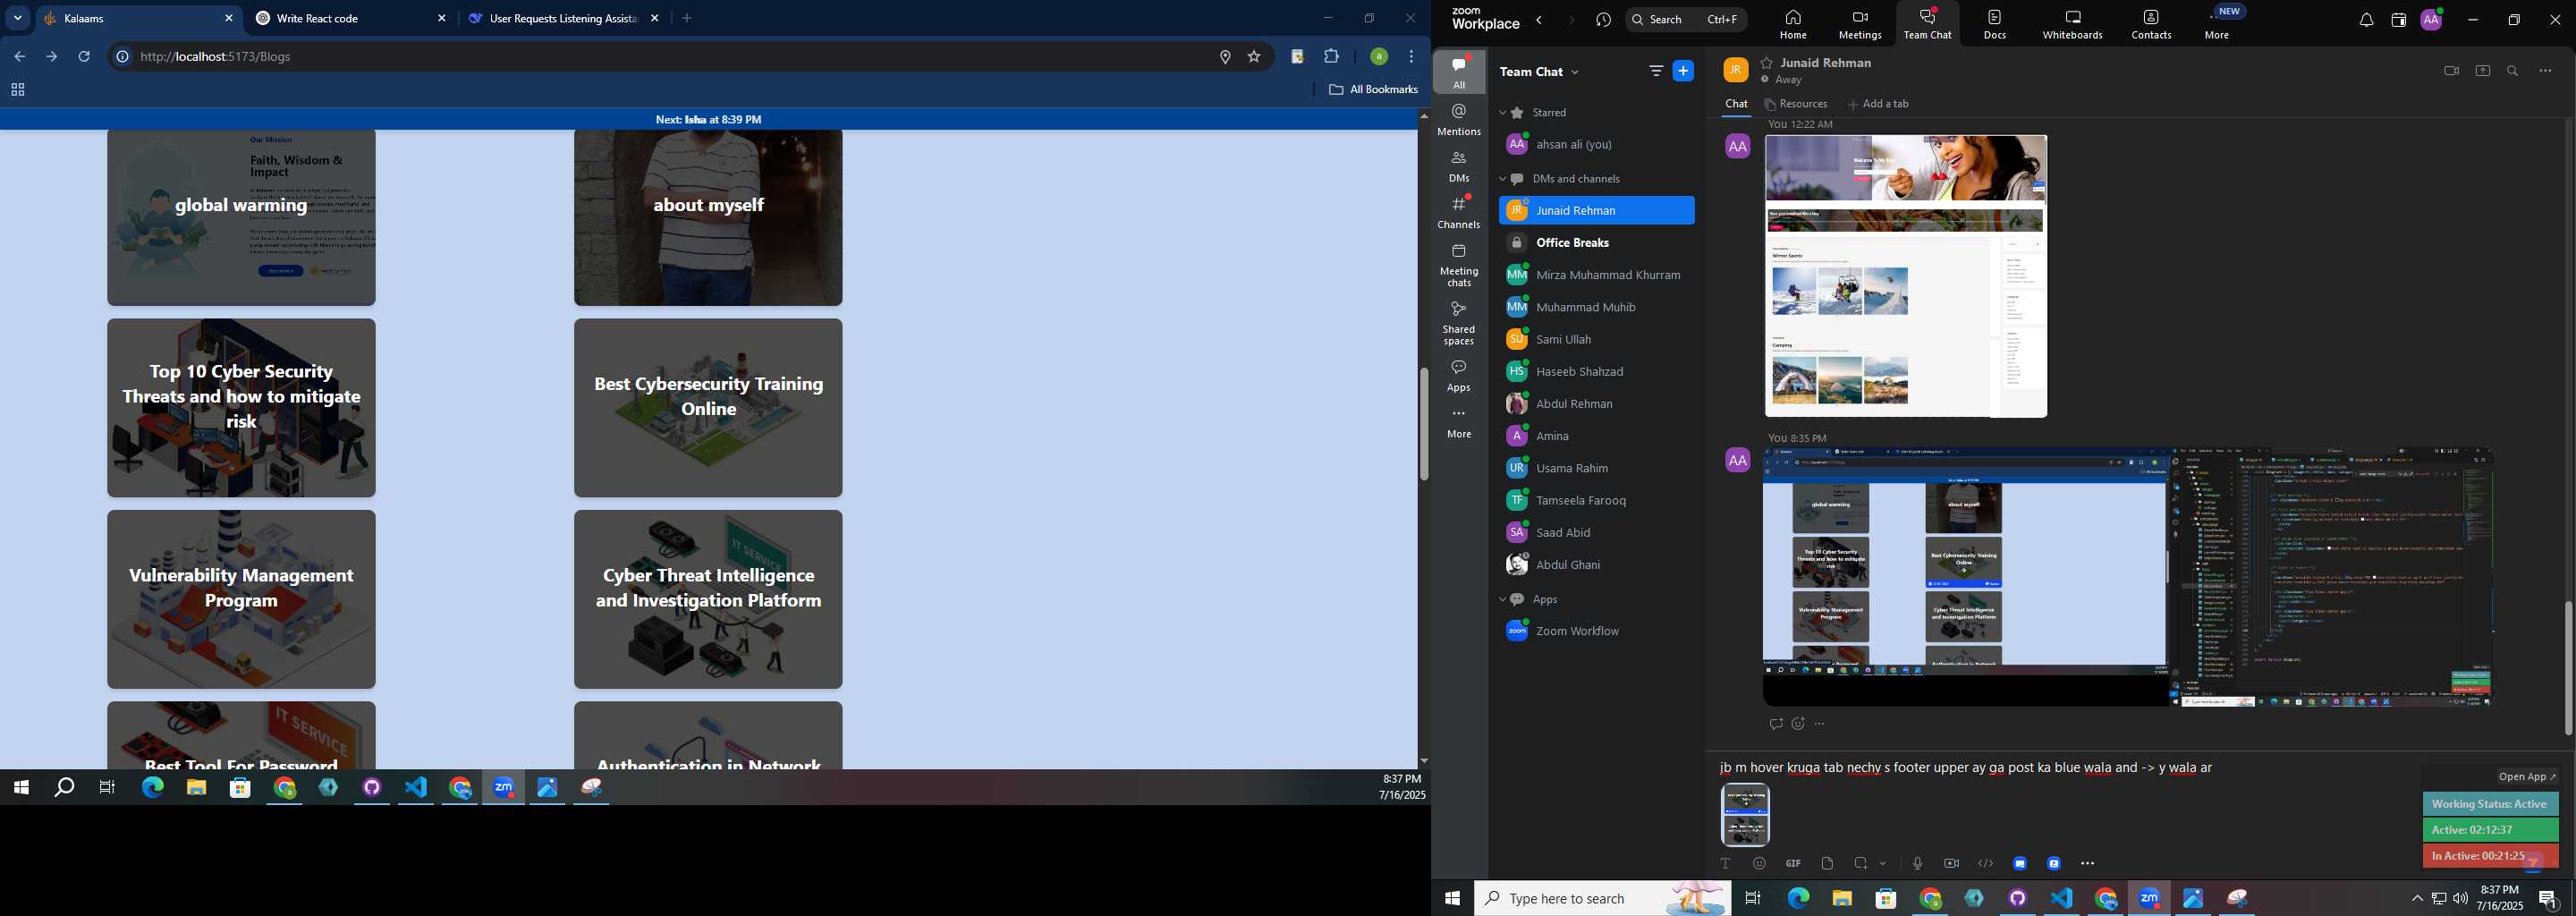Screen dimensions: 2576x916
Task: Open chat header more options ellipsis
Action: [2545, 71]
